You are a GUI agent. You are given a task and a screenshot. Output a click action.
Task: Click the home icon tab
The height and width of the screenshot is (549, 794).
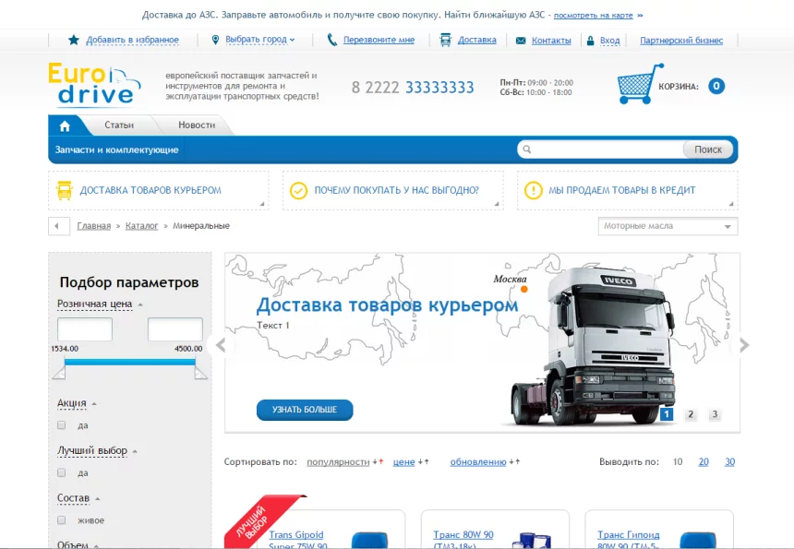point(65,125)
